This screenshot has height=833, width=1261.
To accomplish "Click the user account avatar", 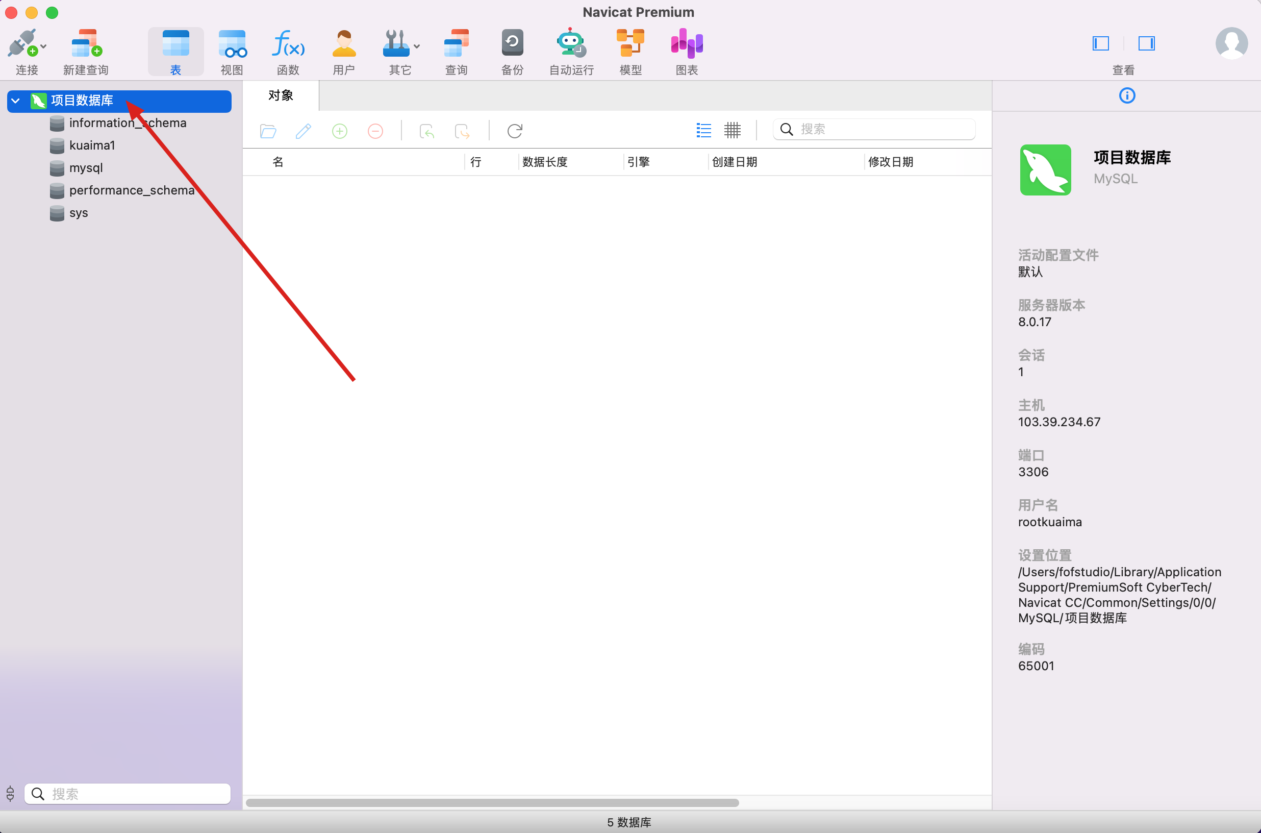I will click(x=1232, y=43).
